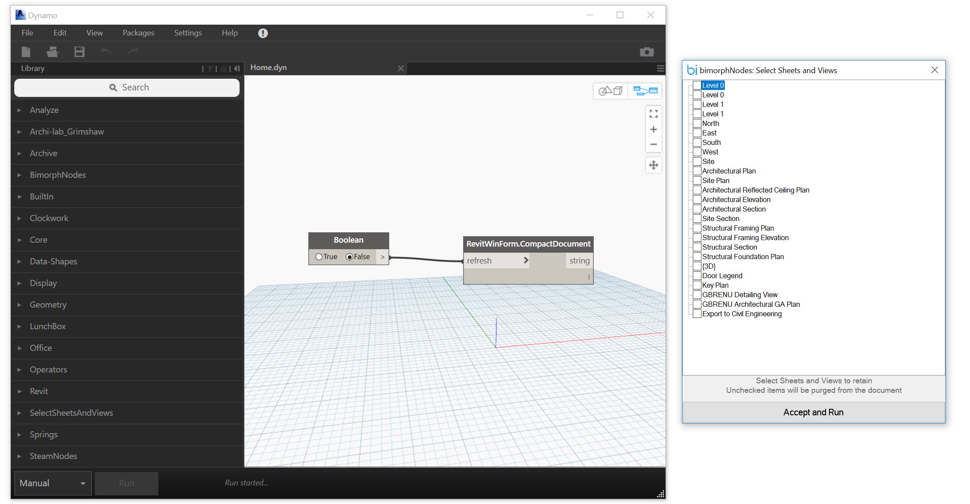
Task: Click the Run button
Action: (x=126, y=483)
